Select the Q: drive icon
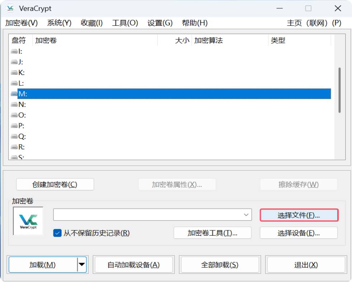 tap(14, 137)
